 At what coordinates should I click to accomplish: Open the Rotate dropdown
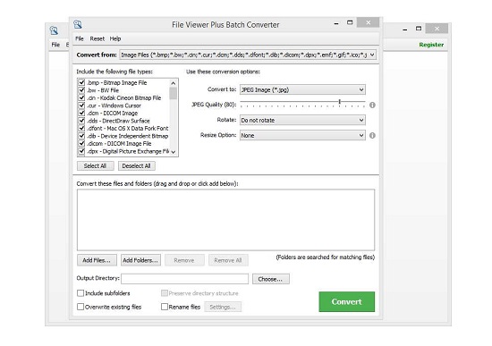(302, 120)
